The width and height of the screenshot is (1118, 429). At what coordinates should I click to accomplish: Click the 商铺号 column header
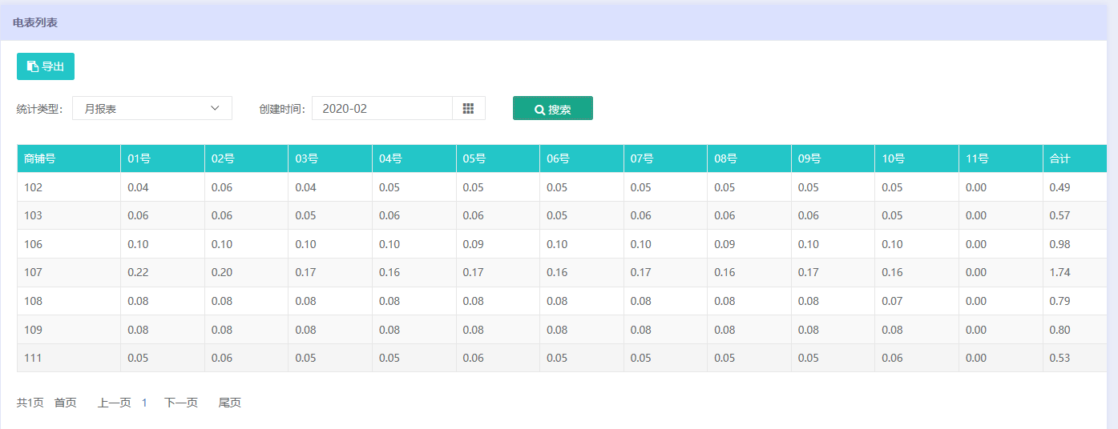tap(40, 158)
